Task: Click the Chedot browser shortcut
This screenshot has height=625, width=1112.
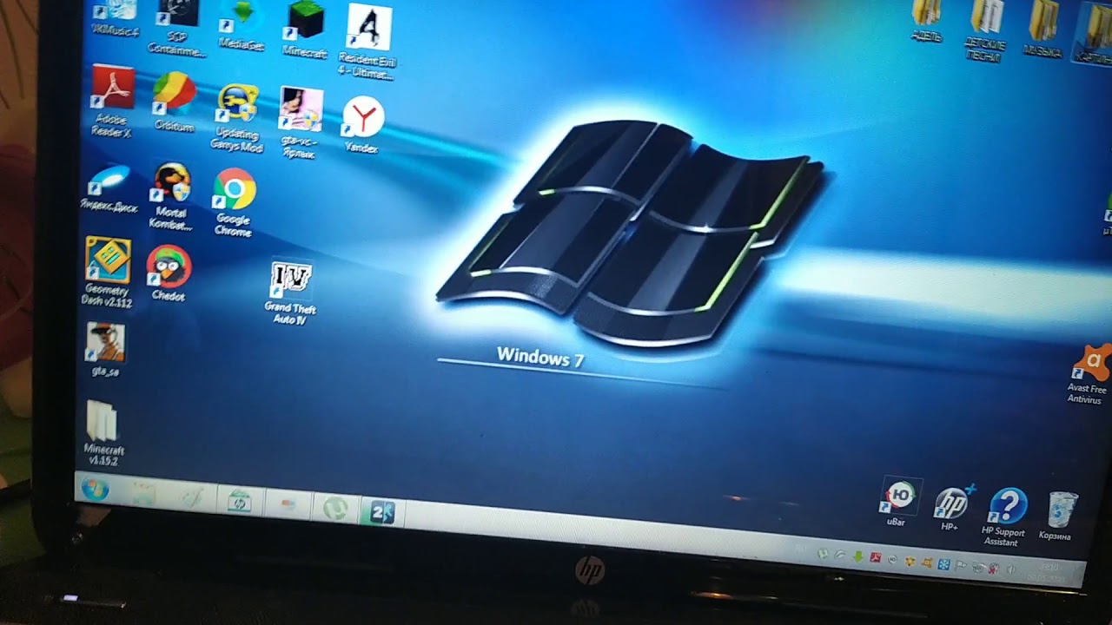Action: (x=169, y=273)
